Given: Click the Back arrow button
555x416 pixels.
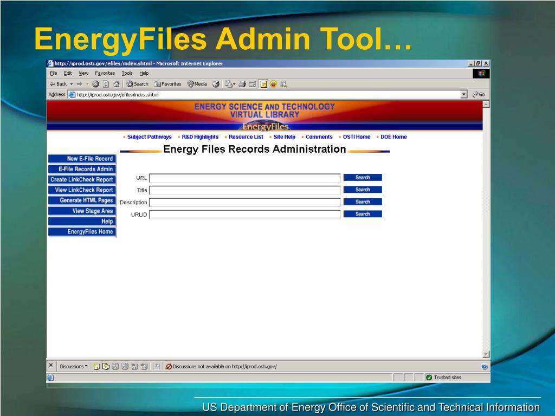Looking at the screenshot, I should (58, 84).
